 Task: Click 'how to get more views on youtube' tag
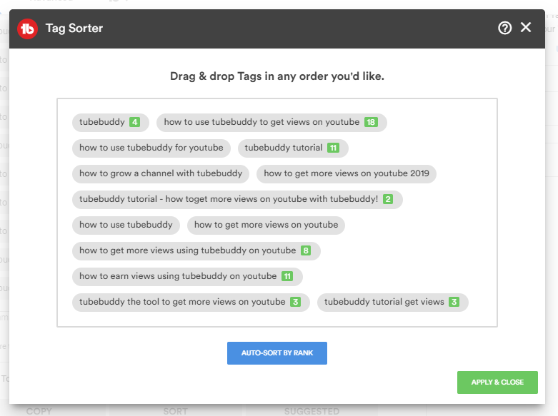point(266,225)
